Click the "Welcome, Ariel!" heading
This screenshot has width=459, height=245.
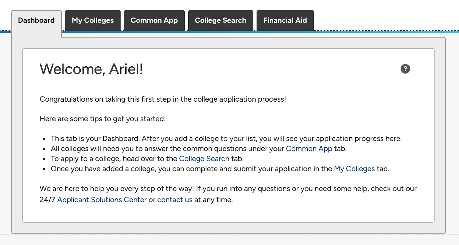(91, 69)
